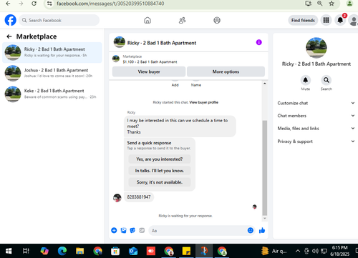This screenshot has width=358, height=258.
Task: Open the notifications bell in header
Action: [x=340, y=20]
